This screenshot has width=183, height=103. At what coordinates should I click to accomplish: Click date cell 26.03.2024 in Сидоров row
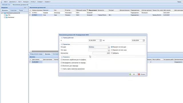pos(168,13)
